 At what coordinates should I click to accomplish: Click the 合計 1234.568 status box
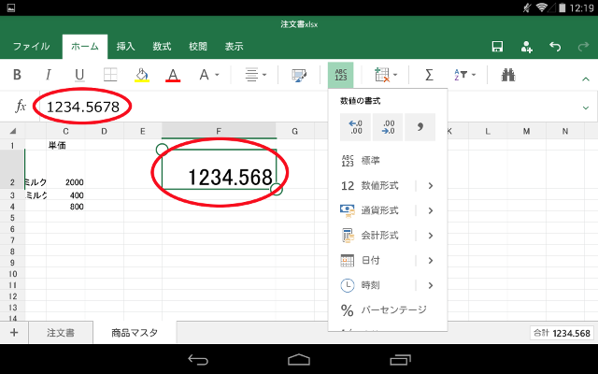click(x=562, y=333)
